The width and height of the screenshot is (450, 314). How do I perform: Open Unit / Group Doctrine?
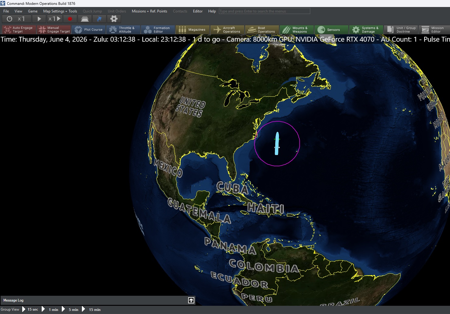(401, 29)
